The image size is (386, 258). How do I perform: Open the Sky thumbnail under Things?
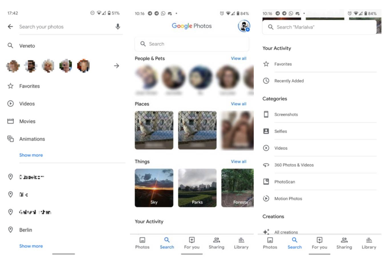(x=154, y=188)
